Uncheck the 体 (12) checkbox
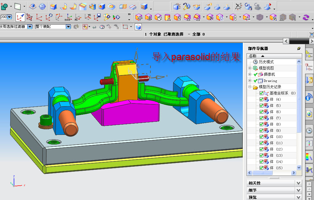Viewport: 314px width, 200px height. click(261, 149)
